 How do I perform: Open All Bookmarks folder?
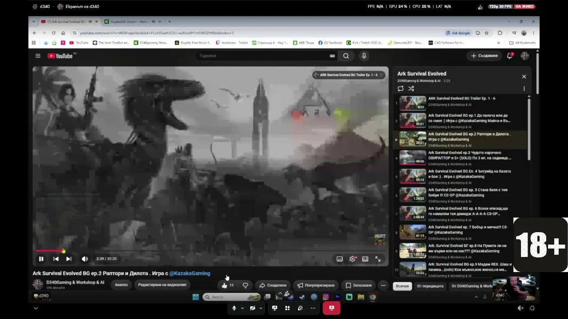point(522,43)
